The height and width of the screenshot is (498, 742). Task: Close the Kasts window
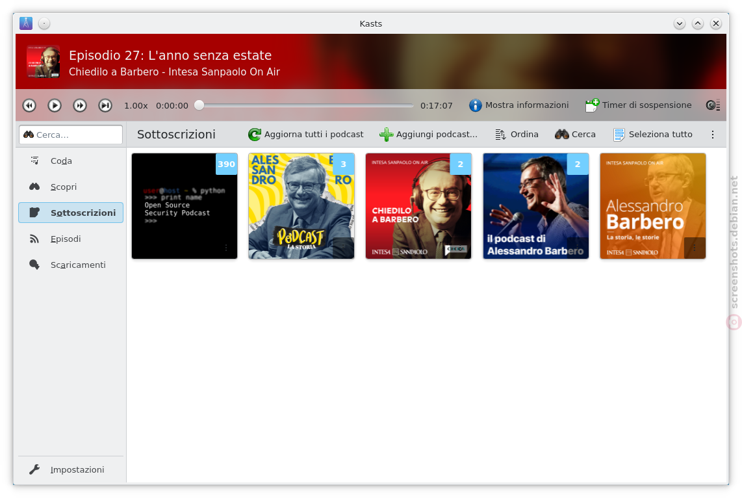(716, 23)
